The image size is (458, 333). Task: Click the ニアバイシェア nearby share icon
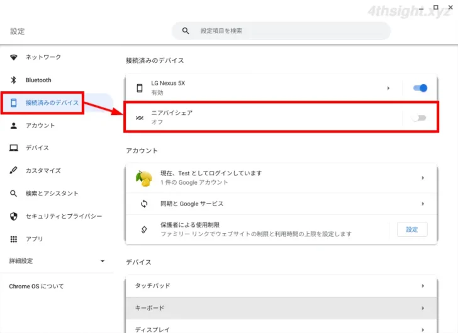140,117
